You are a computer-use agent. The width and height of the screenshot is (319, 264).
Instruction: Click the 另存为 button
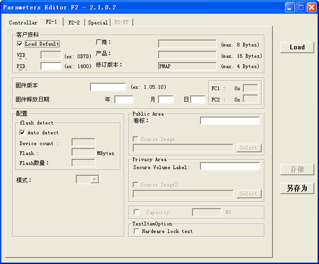[x=297, y=188]
